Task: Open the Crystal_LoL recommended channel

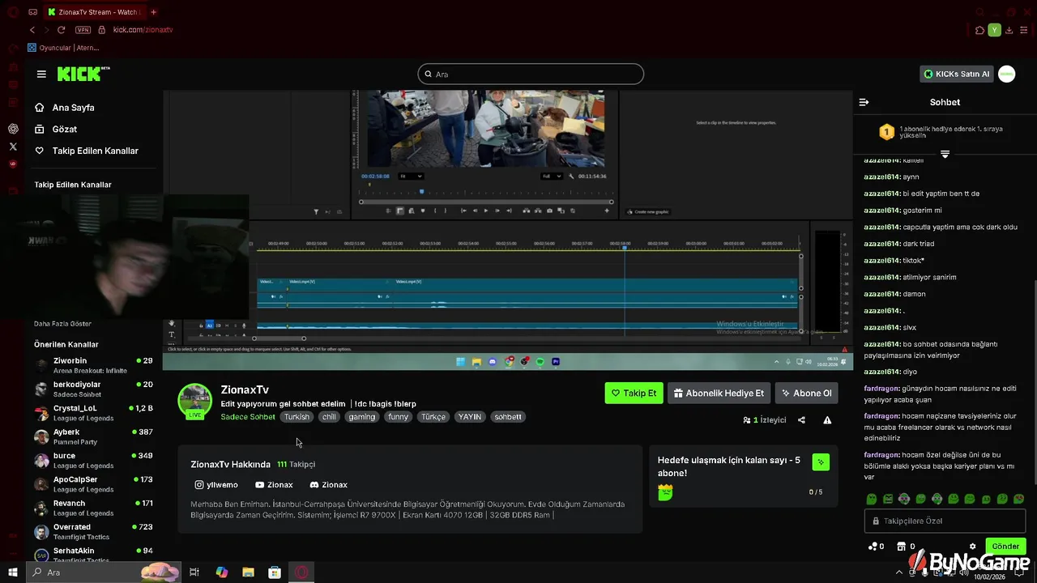Action: coord(94,413)
